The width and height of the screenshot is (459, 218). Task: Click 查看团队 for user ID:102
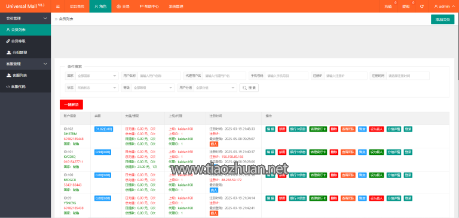coord(348,129)
